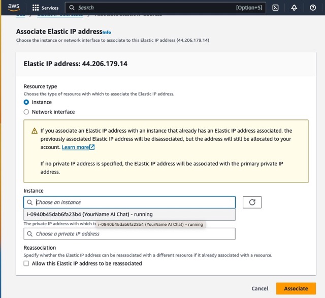The height and width of the screenshot is (298, 325).
Task: Open the AWS home logo
Action: tap(14, 8)
